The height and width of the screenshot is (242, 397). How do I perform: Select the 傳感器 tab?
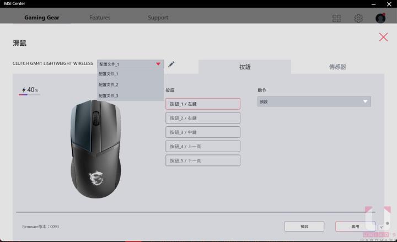pos(337,67)
